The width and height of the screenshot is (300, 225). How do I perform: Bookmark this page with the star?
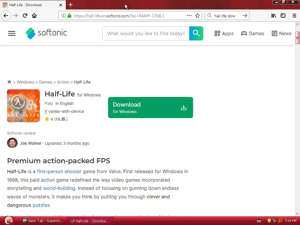tap(197, 16)
